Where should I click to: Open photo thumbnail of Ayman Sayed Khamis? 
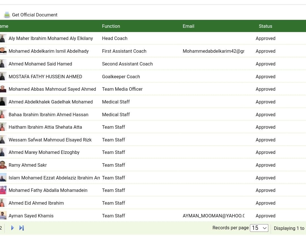(3, 216)
